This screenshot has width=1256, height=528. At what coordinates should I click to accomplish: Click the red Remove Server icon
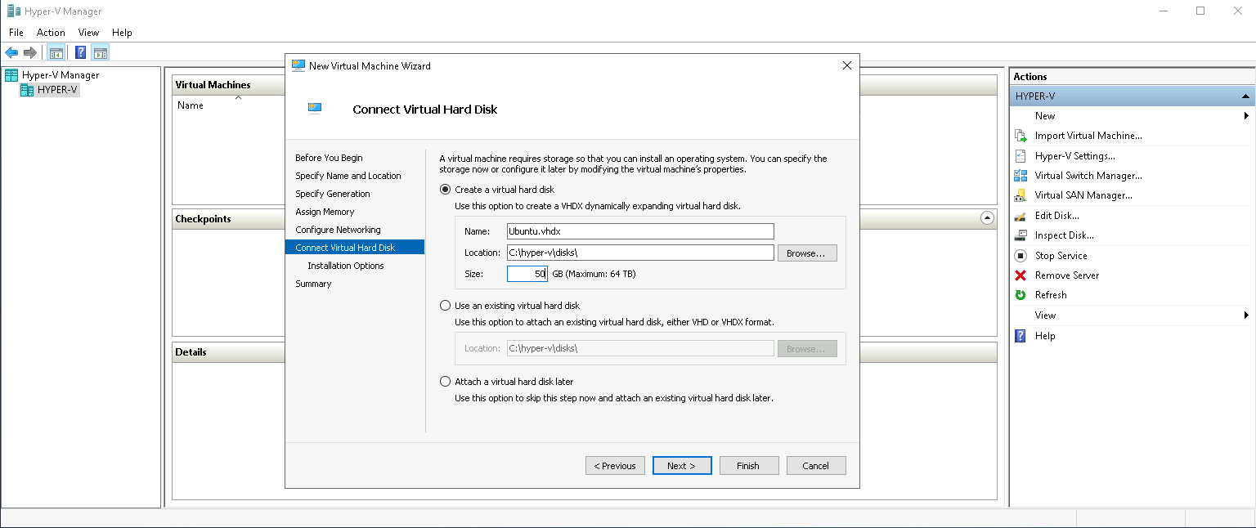[1020, 275]
